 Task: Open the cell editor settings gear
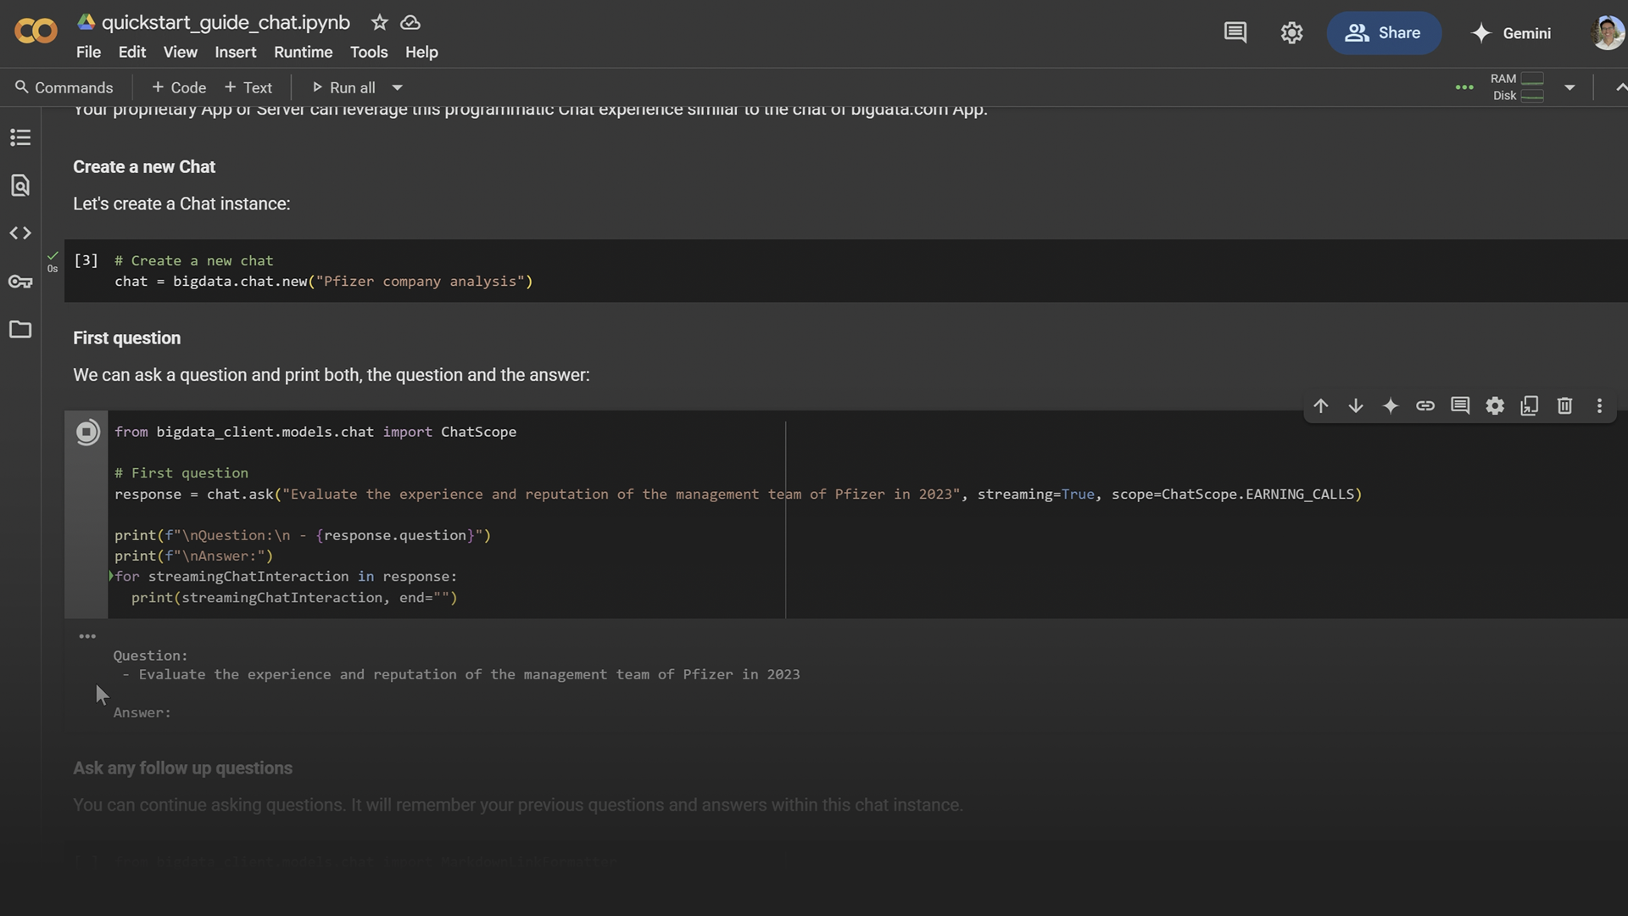pos(1495,405)
